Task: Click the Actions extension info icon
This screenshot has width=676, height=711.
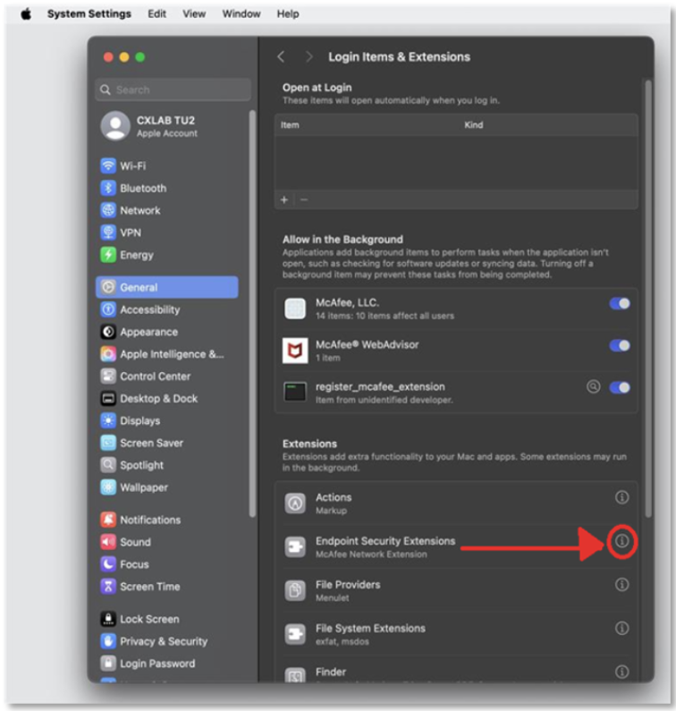Action: (621, 497)
